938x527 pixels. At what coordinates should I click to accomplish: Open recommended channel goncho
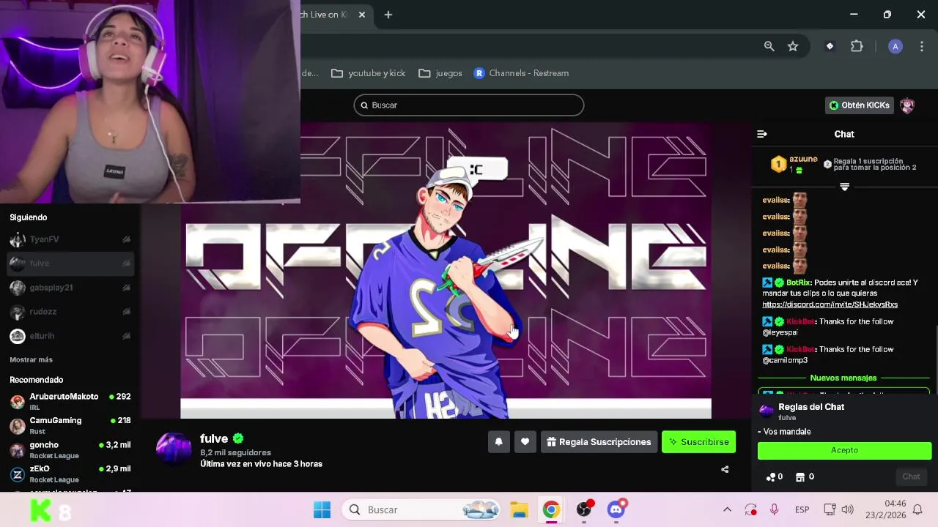[x=70, y=450]
